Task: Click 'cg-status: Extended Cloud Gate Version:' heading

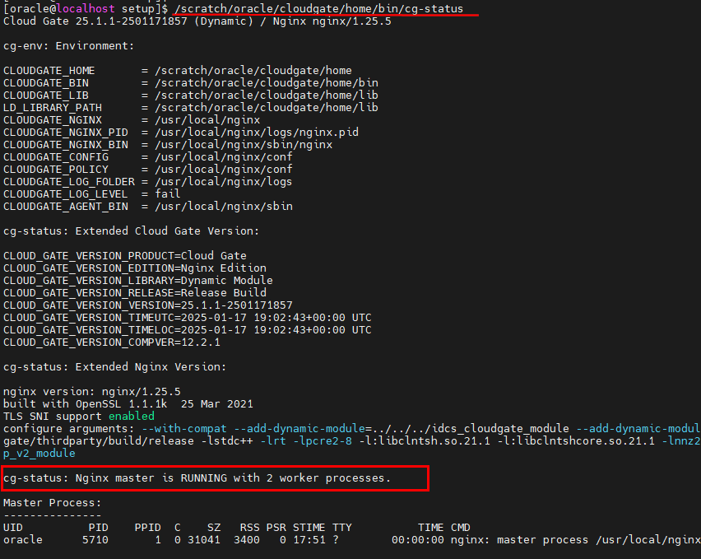Action: pyautogui.click(x=131, y=231)
